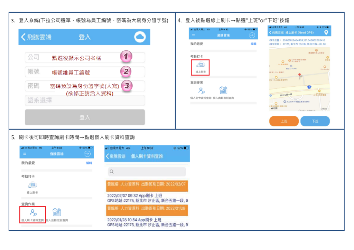
Task: Click 編輯 link in step 4 favorites
Action: [x=253, y=44]
